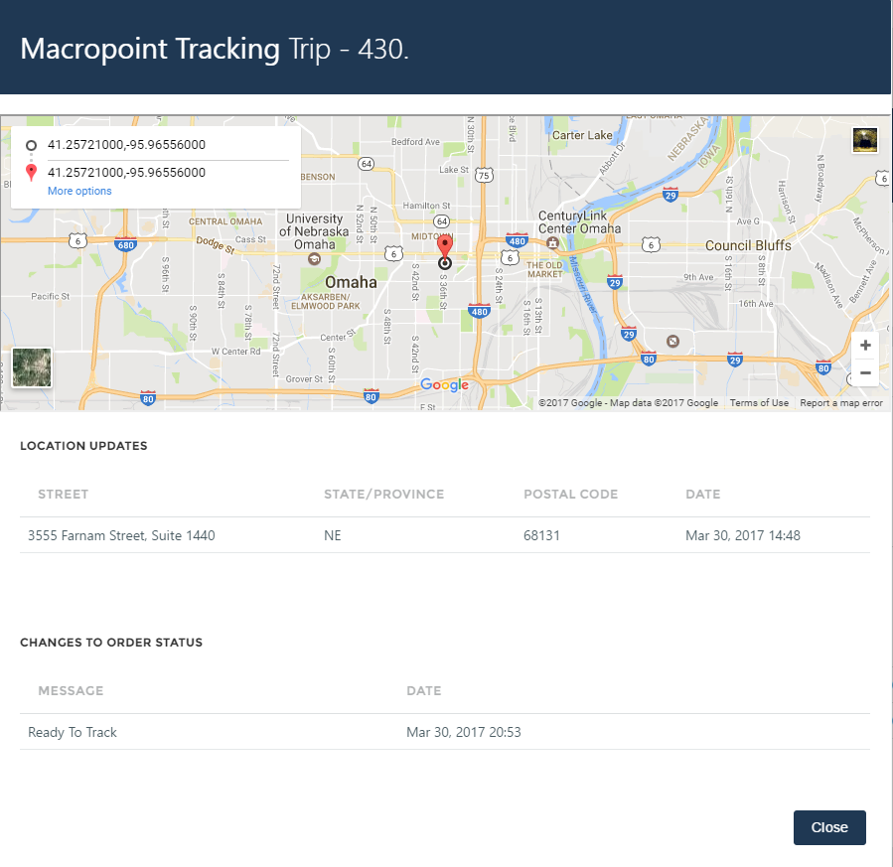Select the Ready To Track status row

pos(73,731)
